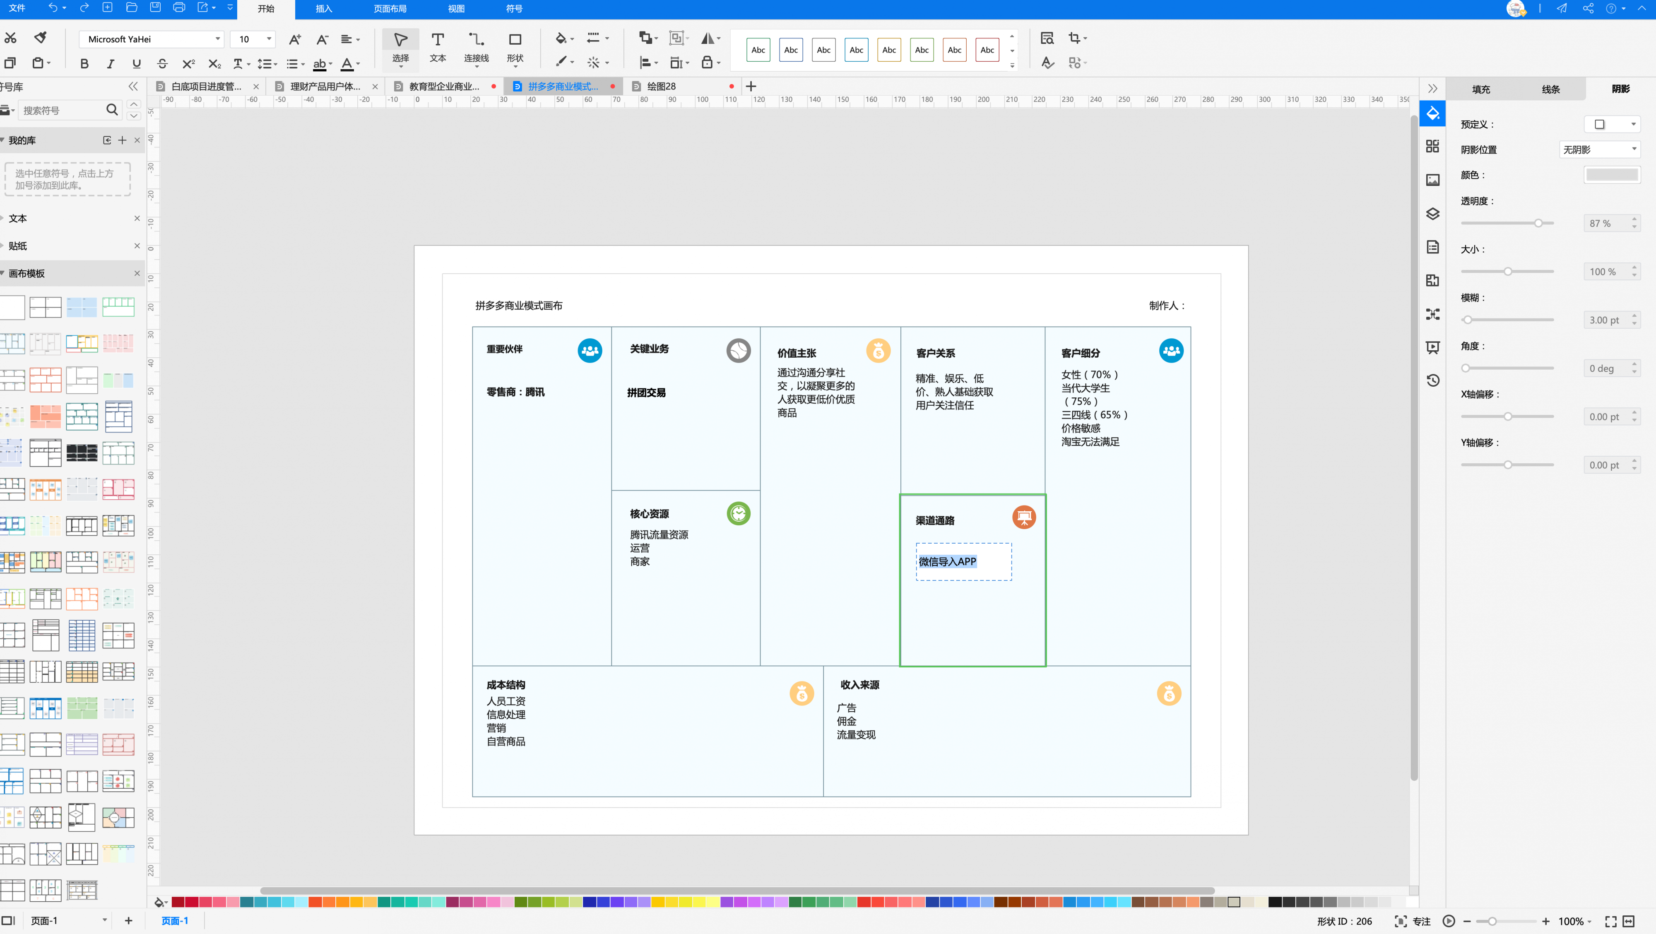The height and width of the screenshot is (934, 1656).
Task: Open the image panel icon in sidebar
Action: 1433,180
